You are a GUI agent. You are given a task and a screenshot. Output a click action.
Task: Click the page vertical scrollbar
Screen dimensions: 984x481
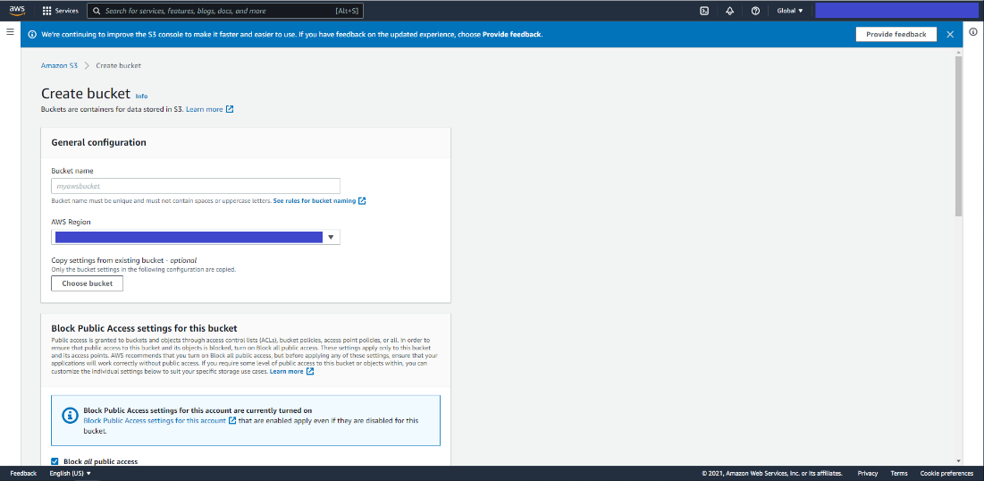958,136
